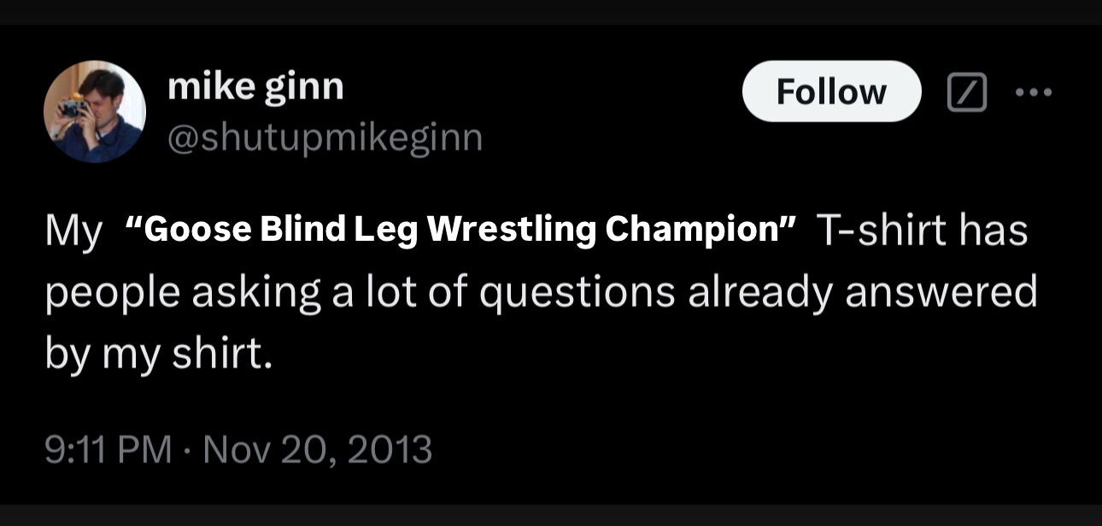The image size is (1102, 526).
Task: Click mike ginn's profile avatar
Action: click(x=95, y=112)
